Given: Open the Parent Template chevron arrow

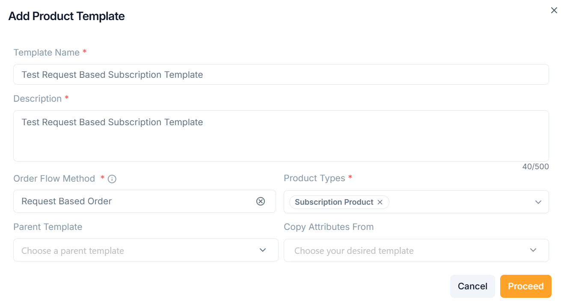Looking at the screenshot, I should [x=263, y=250].
